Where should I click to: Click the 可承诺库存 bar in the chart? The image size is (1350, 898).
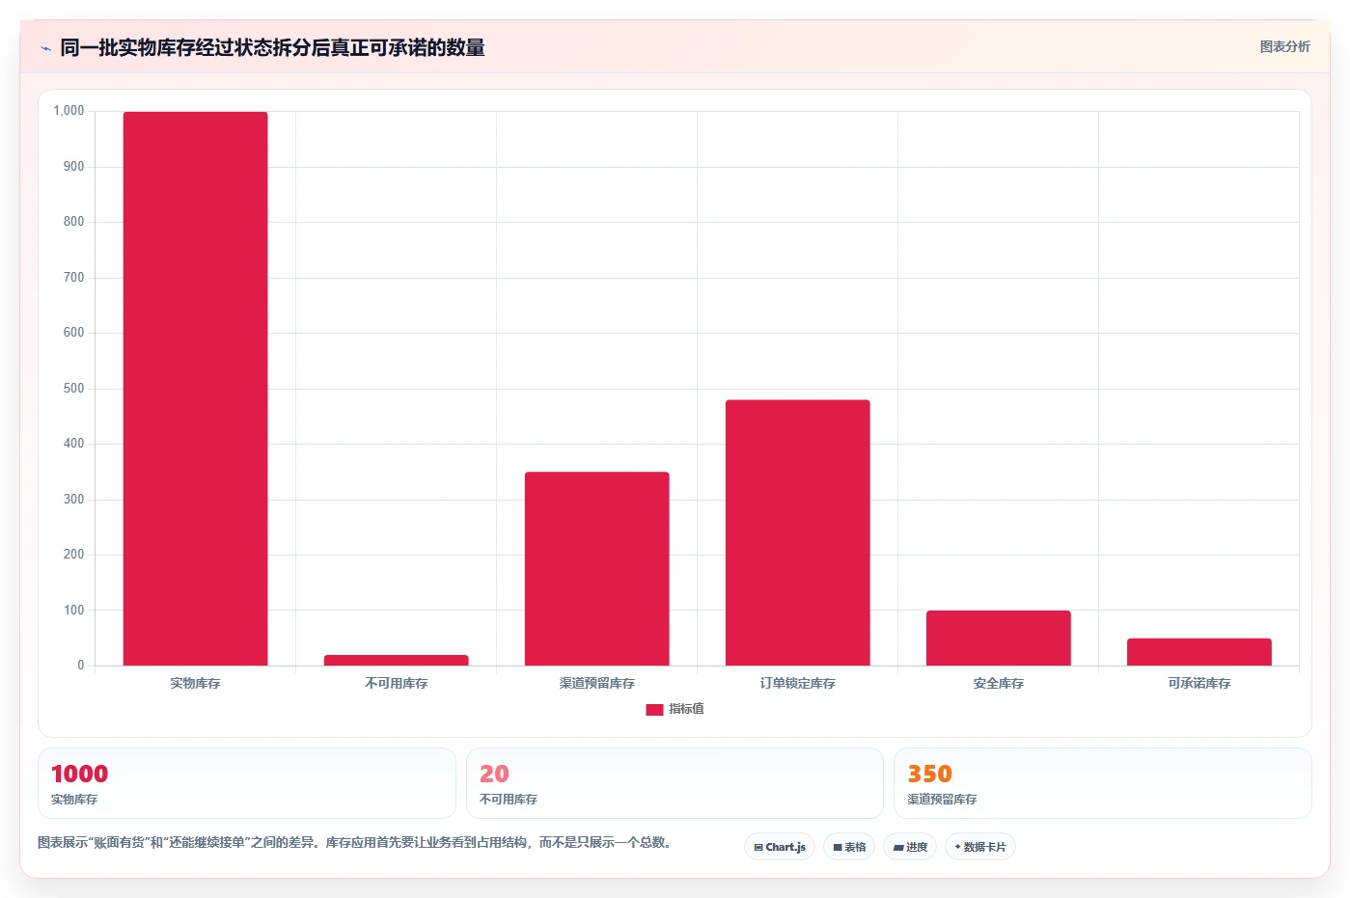point(1198,652)
